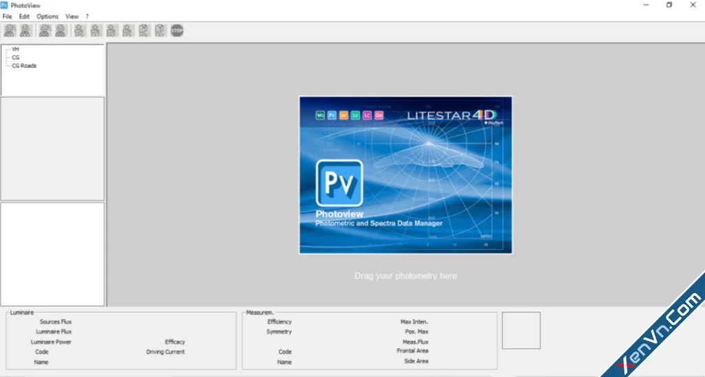Click the Side Area label
Viewport: 705px width, 377px height.
(x=417, y=361)
